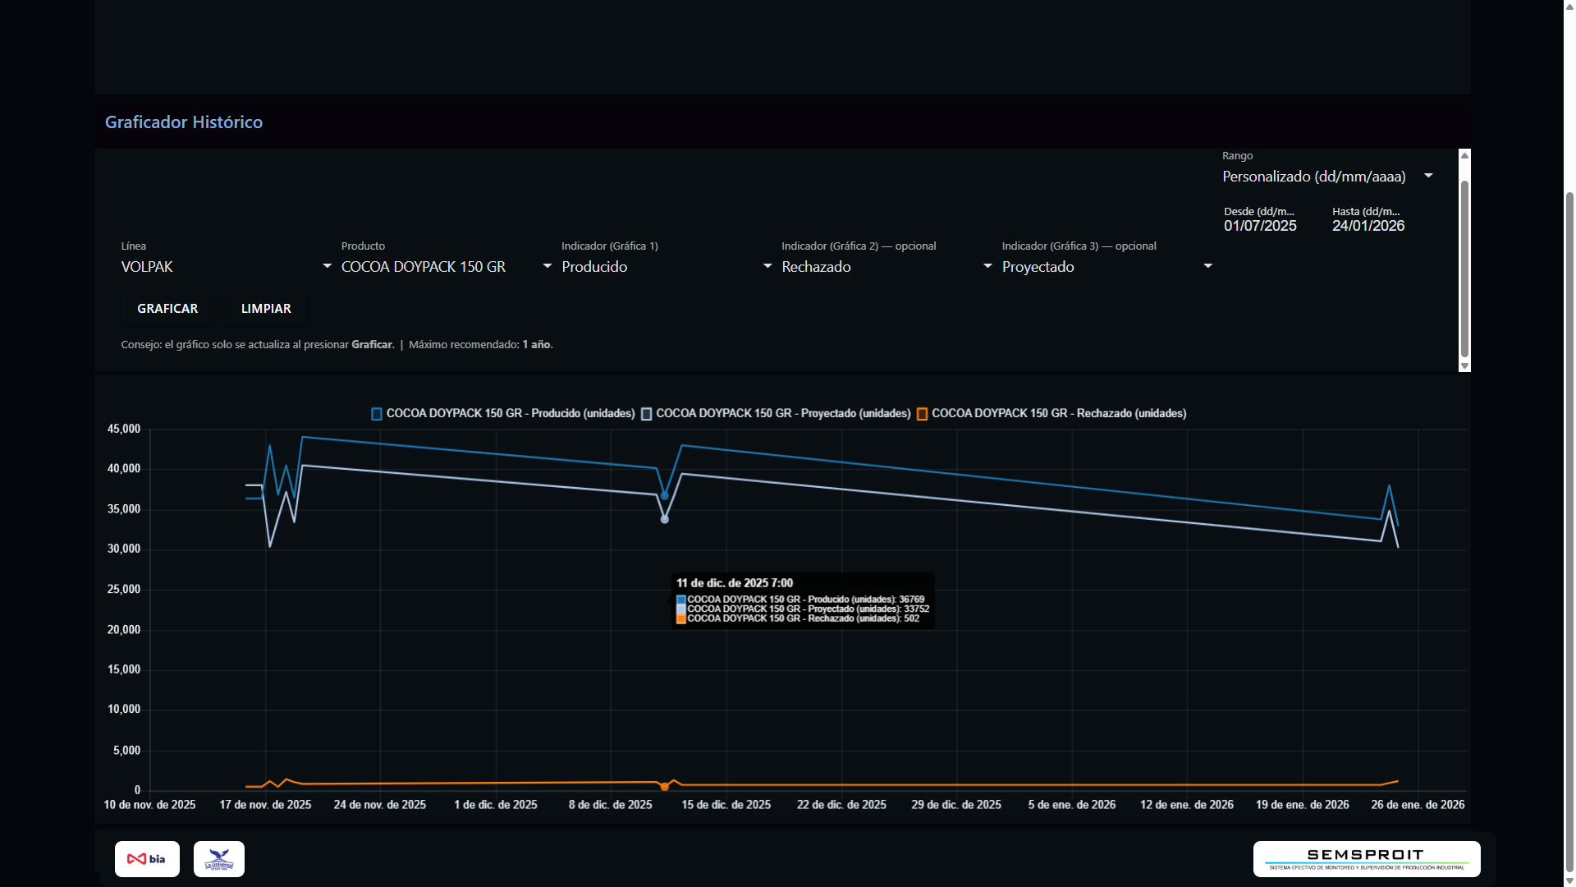1576x887 pixels.
Task: Expand the Rango Personalizado dropdown
Action: (x=1326, y=177)
